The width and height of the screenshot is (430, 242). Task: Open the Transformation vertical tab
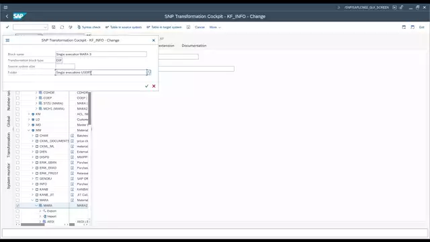(9, 145)
